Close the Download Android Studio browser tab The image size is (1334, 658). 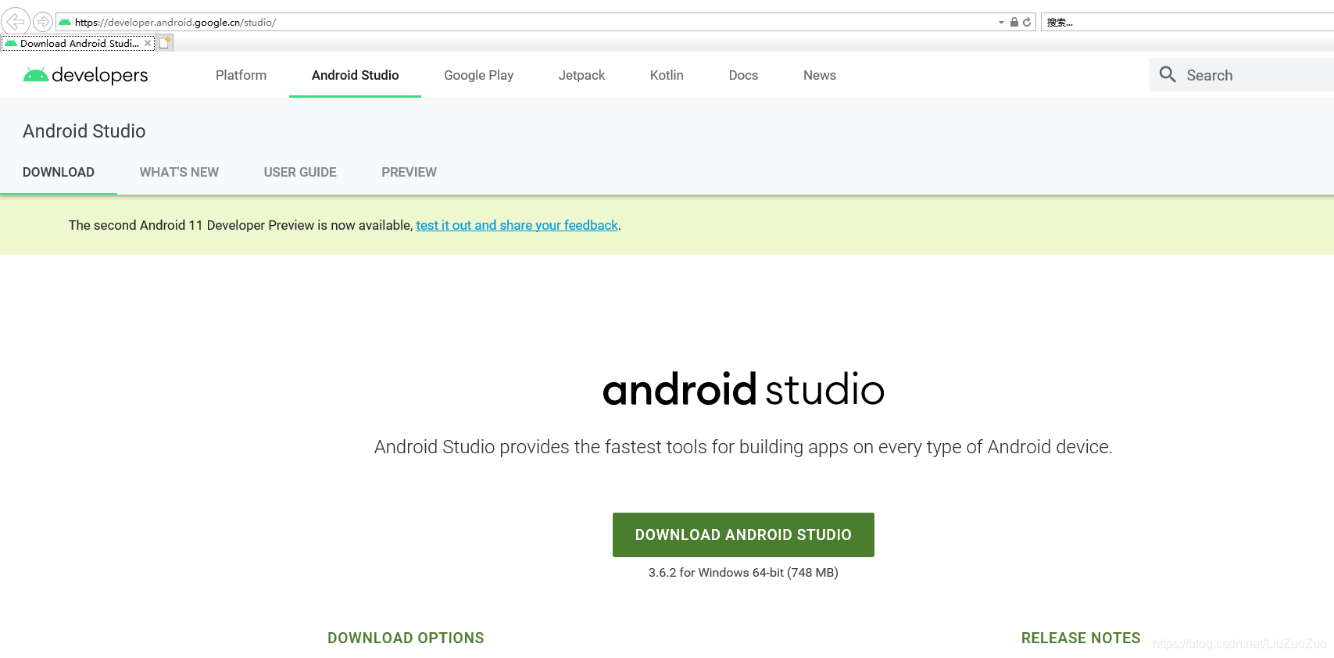(x=148, y=43)
